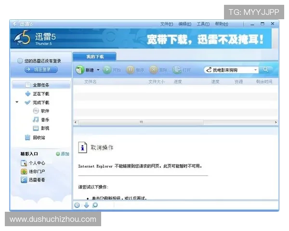The width and height of the screenshot is (289, 231).
Task: Click the checkmark icon for 完成下载
Action: 27,102
